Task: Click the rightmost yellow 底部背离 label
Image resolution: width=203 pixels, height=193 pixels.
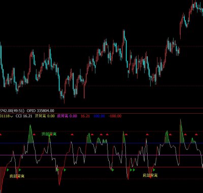Action: click(150, 175)
